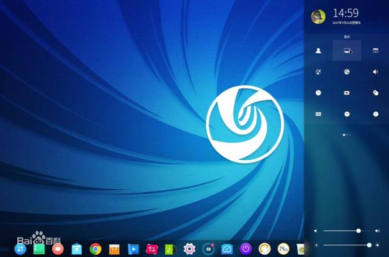Click the user avatar in control center
Image resolution: width=389 pixels, height=257 pixels.
[x=318, y=17]
